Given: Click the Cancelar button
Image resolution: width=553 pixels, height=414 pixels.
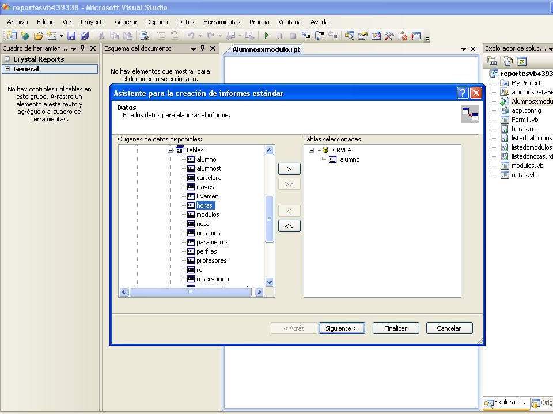Looking at the screenshot, I should tap(449, 328).
